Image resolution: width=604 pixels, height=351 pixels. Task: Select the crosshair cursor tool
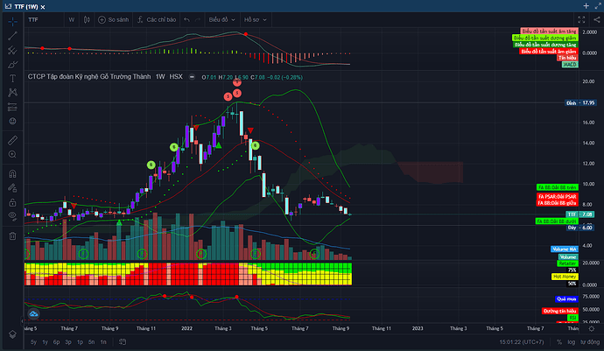coord(12,22)
